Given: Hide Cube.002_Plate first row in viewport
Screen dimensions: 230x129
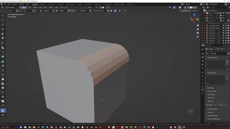Looking at the screenshot, I should [226, 25].
